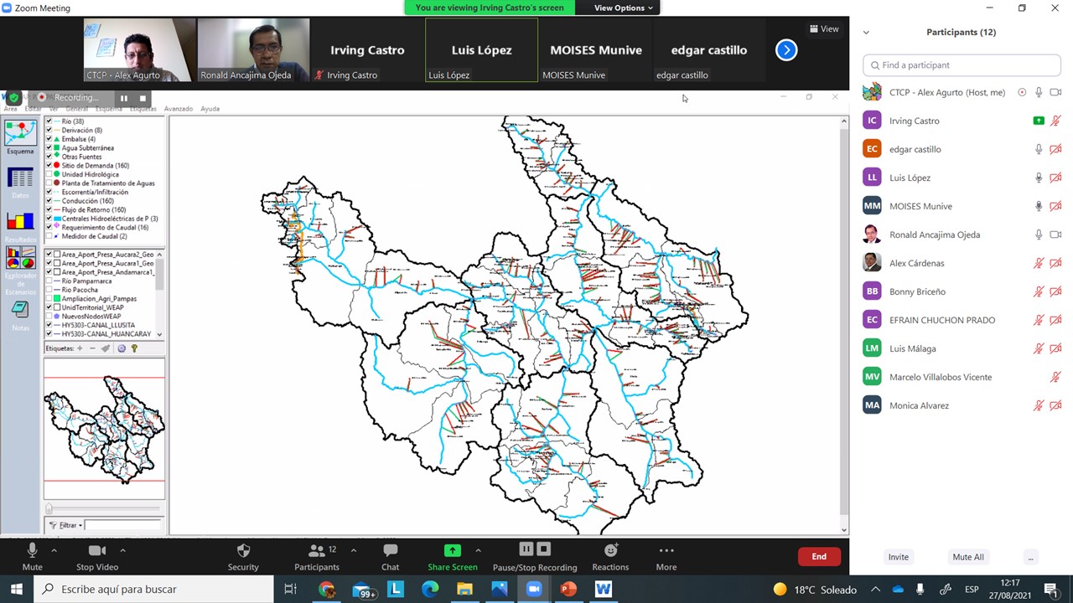Open the Notas view icon
This screenshot has height=603, width=1073.
[20, 310]
